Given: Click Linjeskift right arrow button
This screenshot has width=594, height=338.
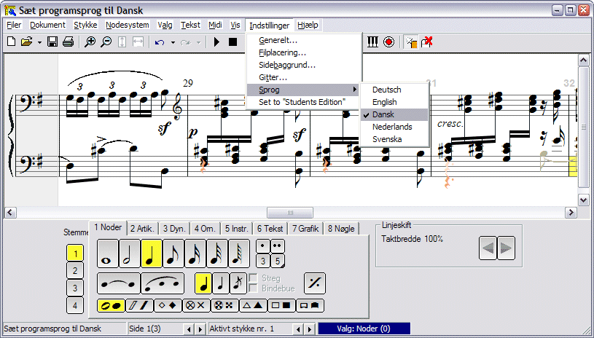Looking at the screenshot, I should (x=506, y=248).
